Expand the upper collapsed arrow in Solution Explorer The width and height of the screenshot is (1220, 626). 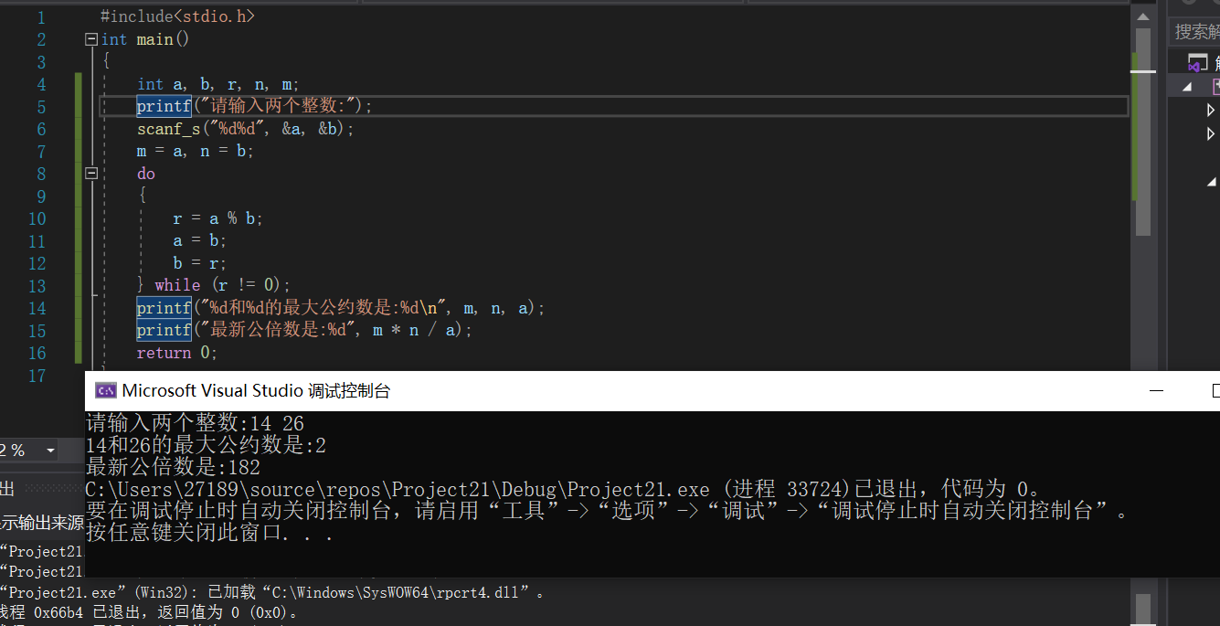click(x=1211, y=111)
